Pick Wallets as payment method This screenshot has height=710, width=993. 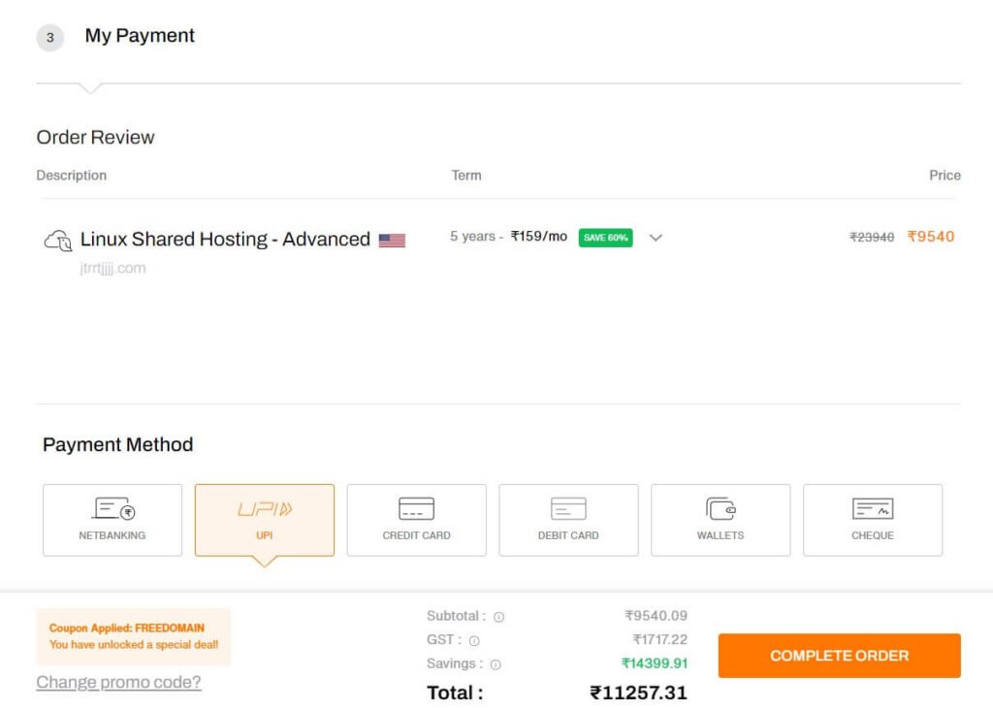click(x=721, y=520)
